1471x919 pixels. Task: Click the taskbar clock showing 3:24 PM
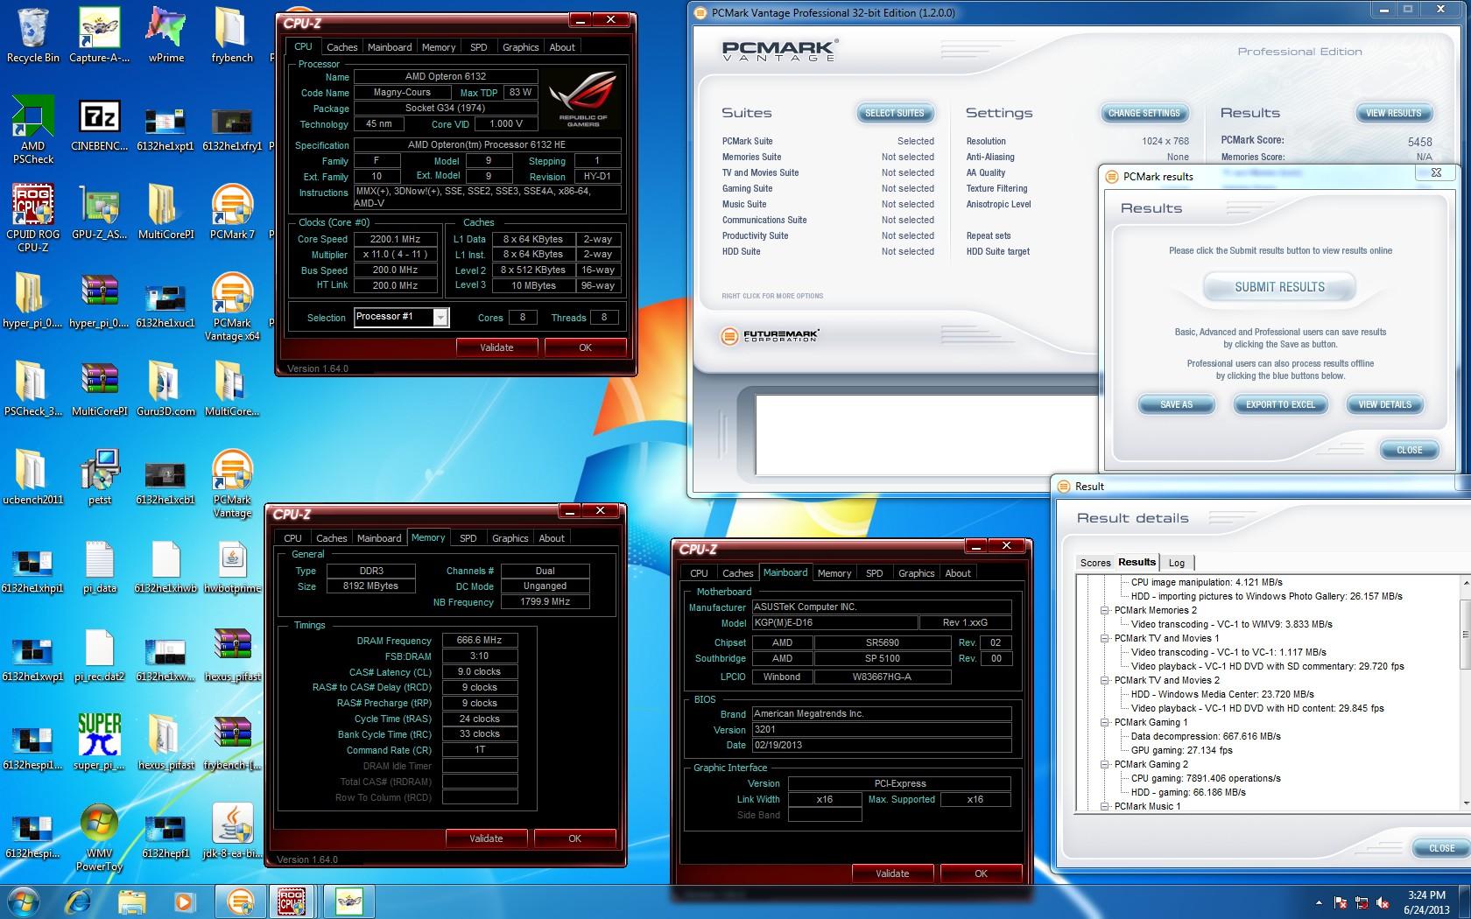[x=1426, y=902]
